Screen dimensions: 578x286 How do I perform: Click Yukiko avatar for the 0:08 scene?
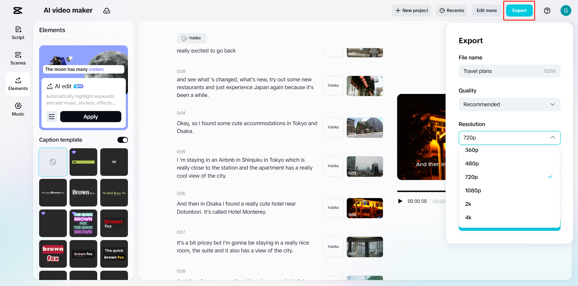tap(333, 86)
